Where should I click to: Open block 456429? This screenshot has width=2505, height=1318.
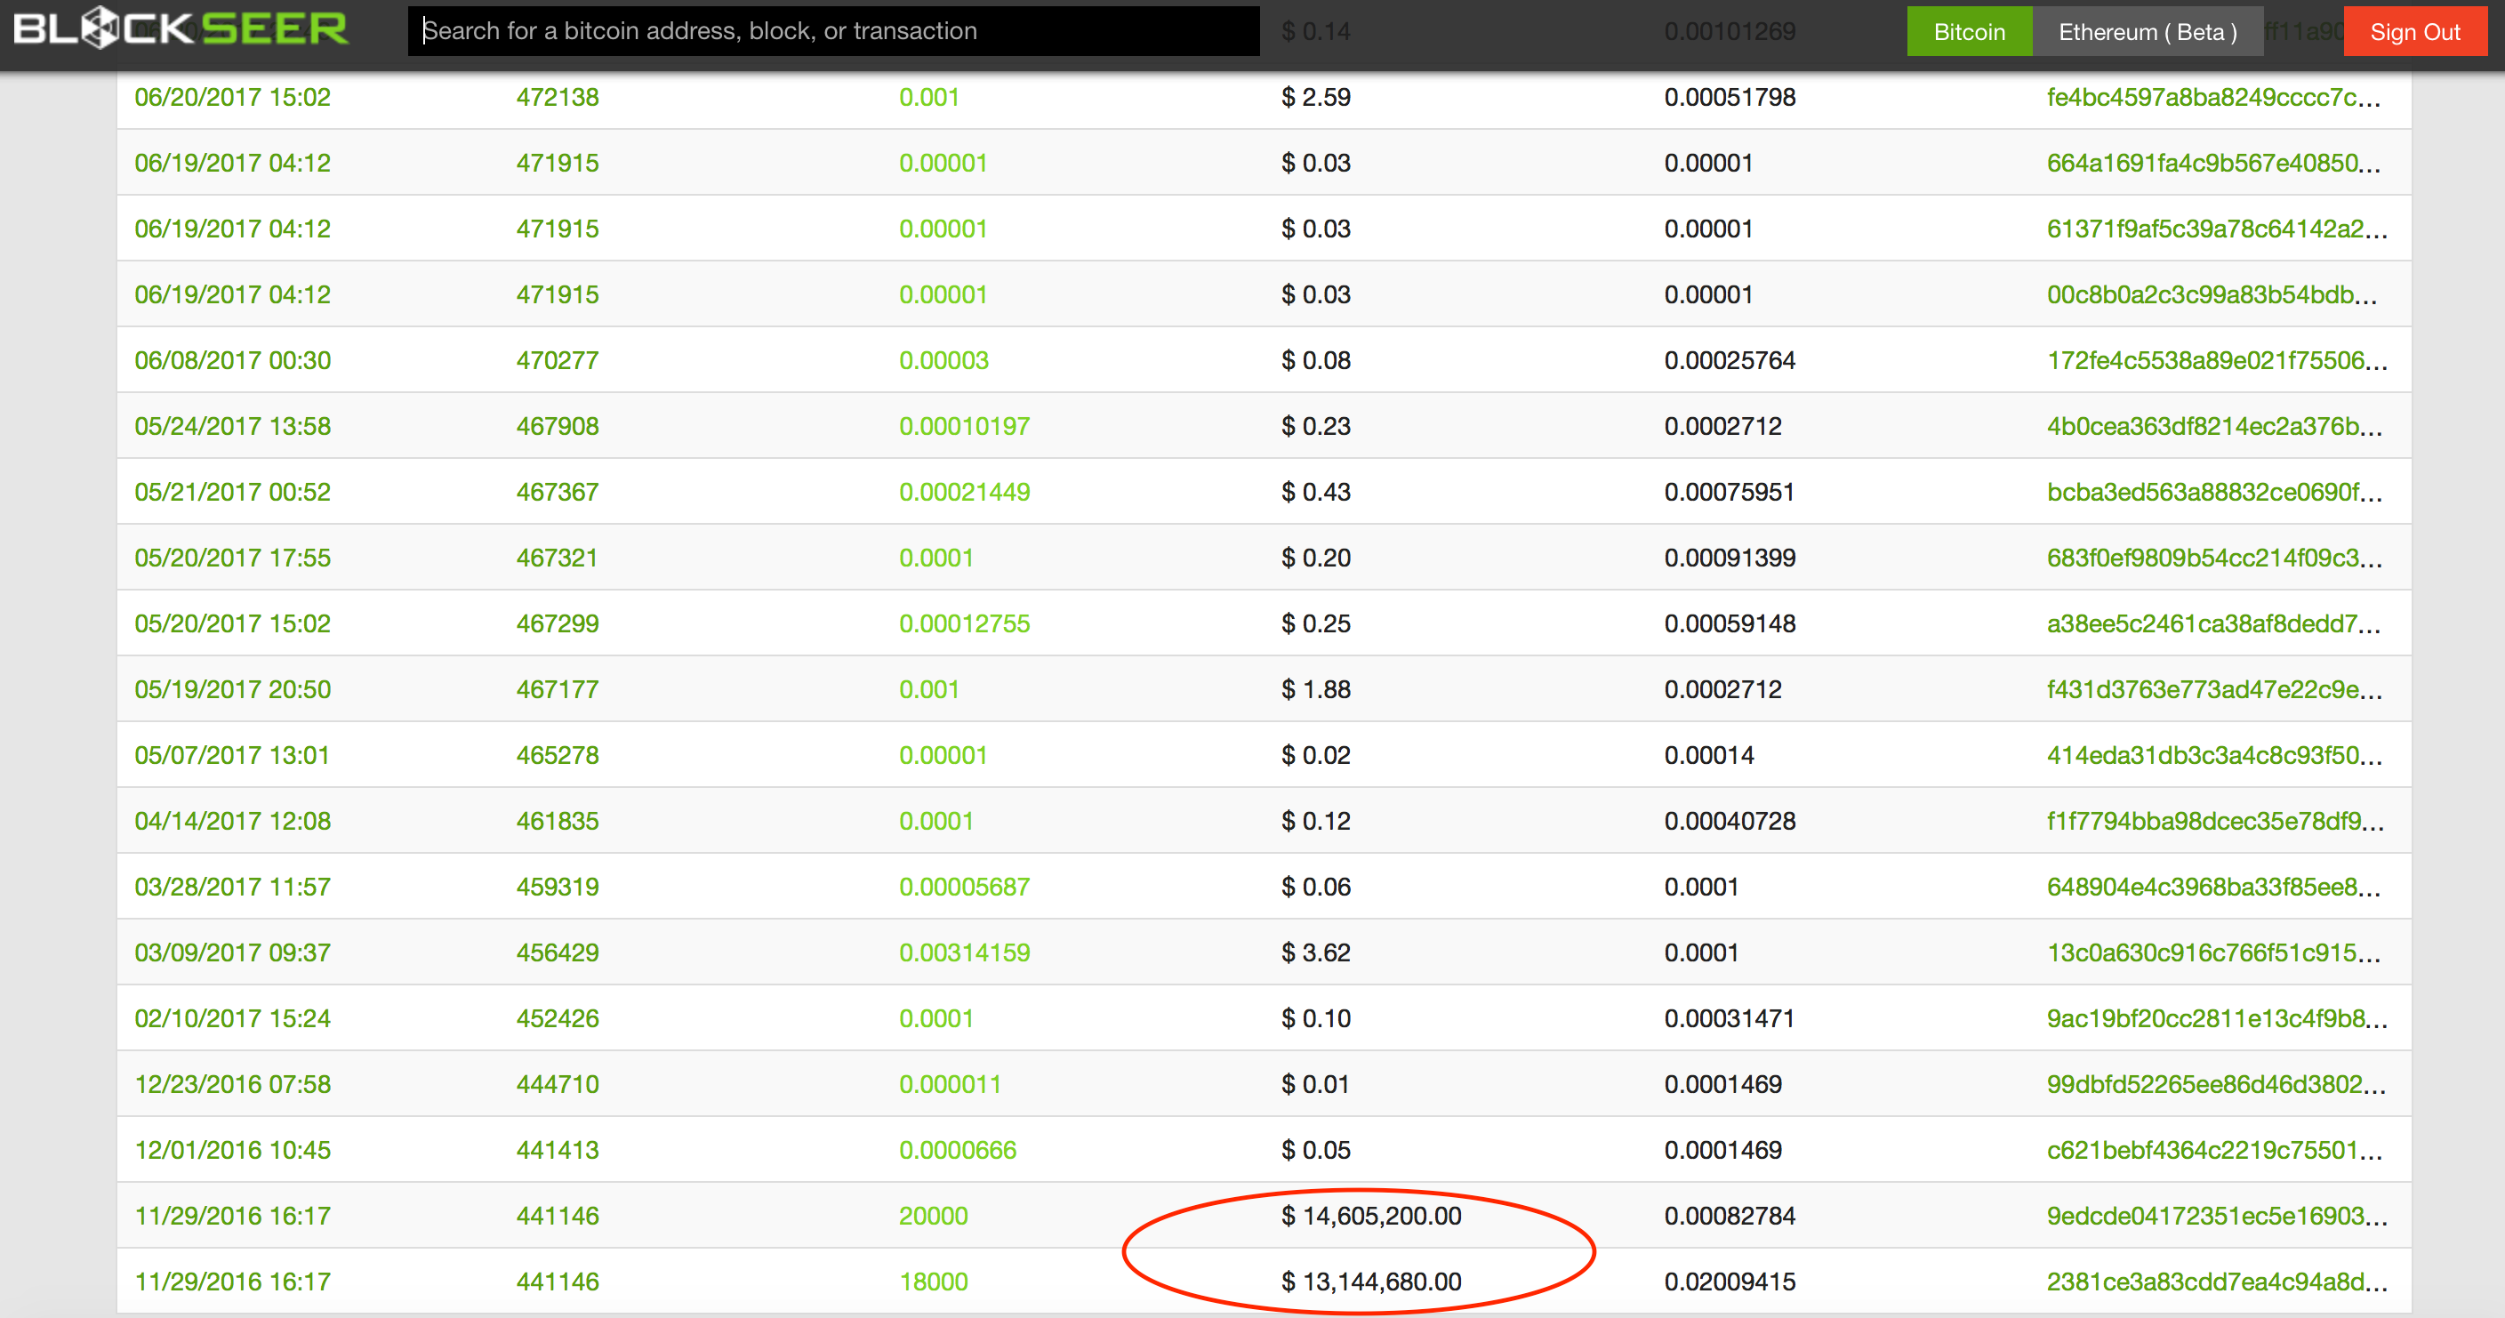coord(558,953)
